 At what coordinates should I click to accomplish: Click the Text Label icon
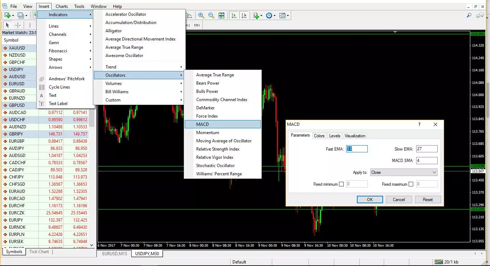point(42,104)
